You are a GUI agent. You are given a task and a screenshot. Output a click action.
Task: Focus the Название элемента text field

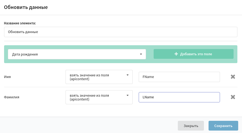point(121,32)
